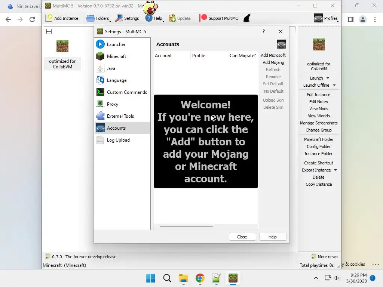
Task: Click Settings toolbar button
Action: click(x=127, y=18)
